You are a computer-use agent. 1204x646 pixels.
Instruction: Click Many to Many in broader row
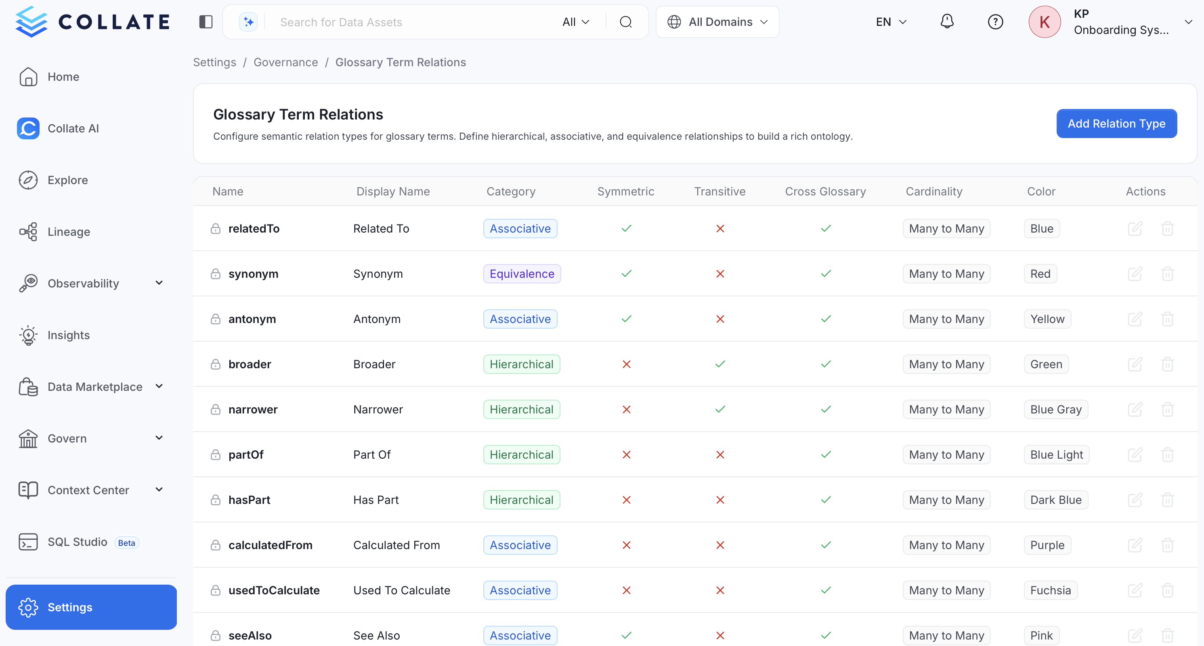coord(946,364)
